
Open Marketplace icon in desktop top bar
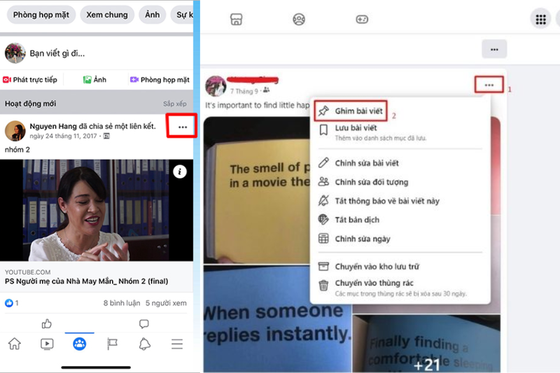pyautogui.click(x=236, y=20)
